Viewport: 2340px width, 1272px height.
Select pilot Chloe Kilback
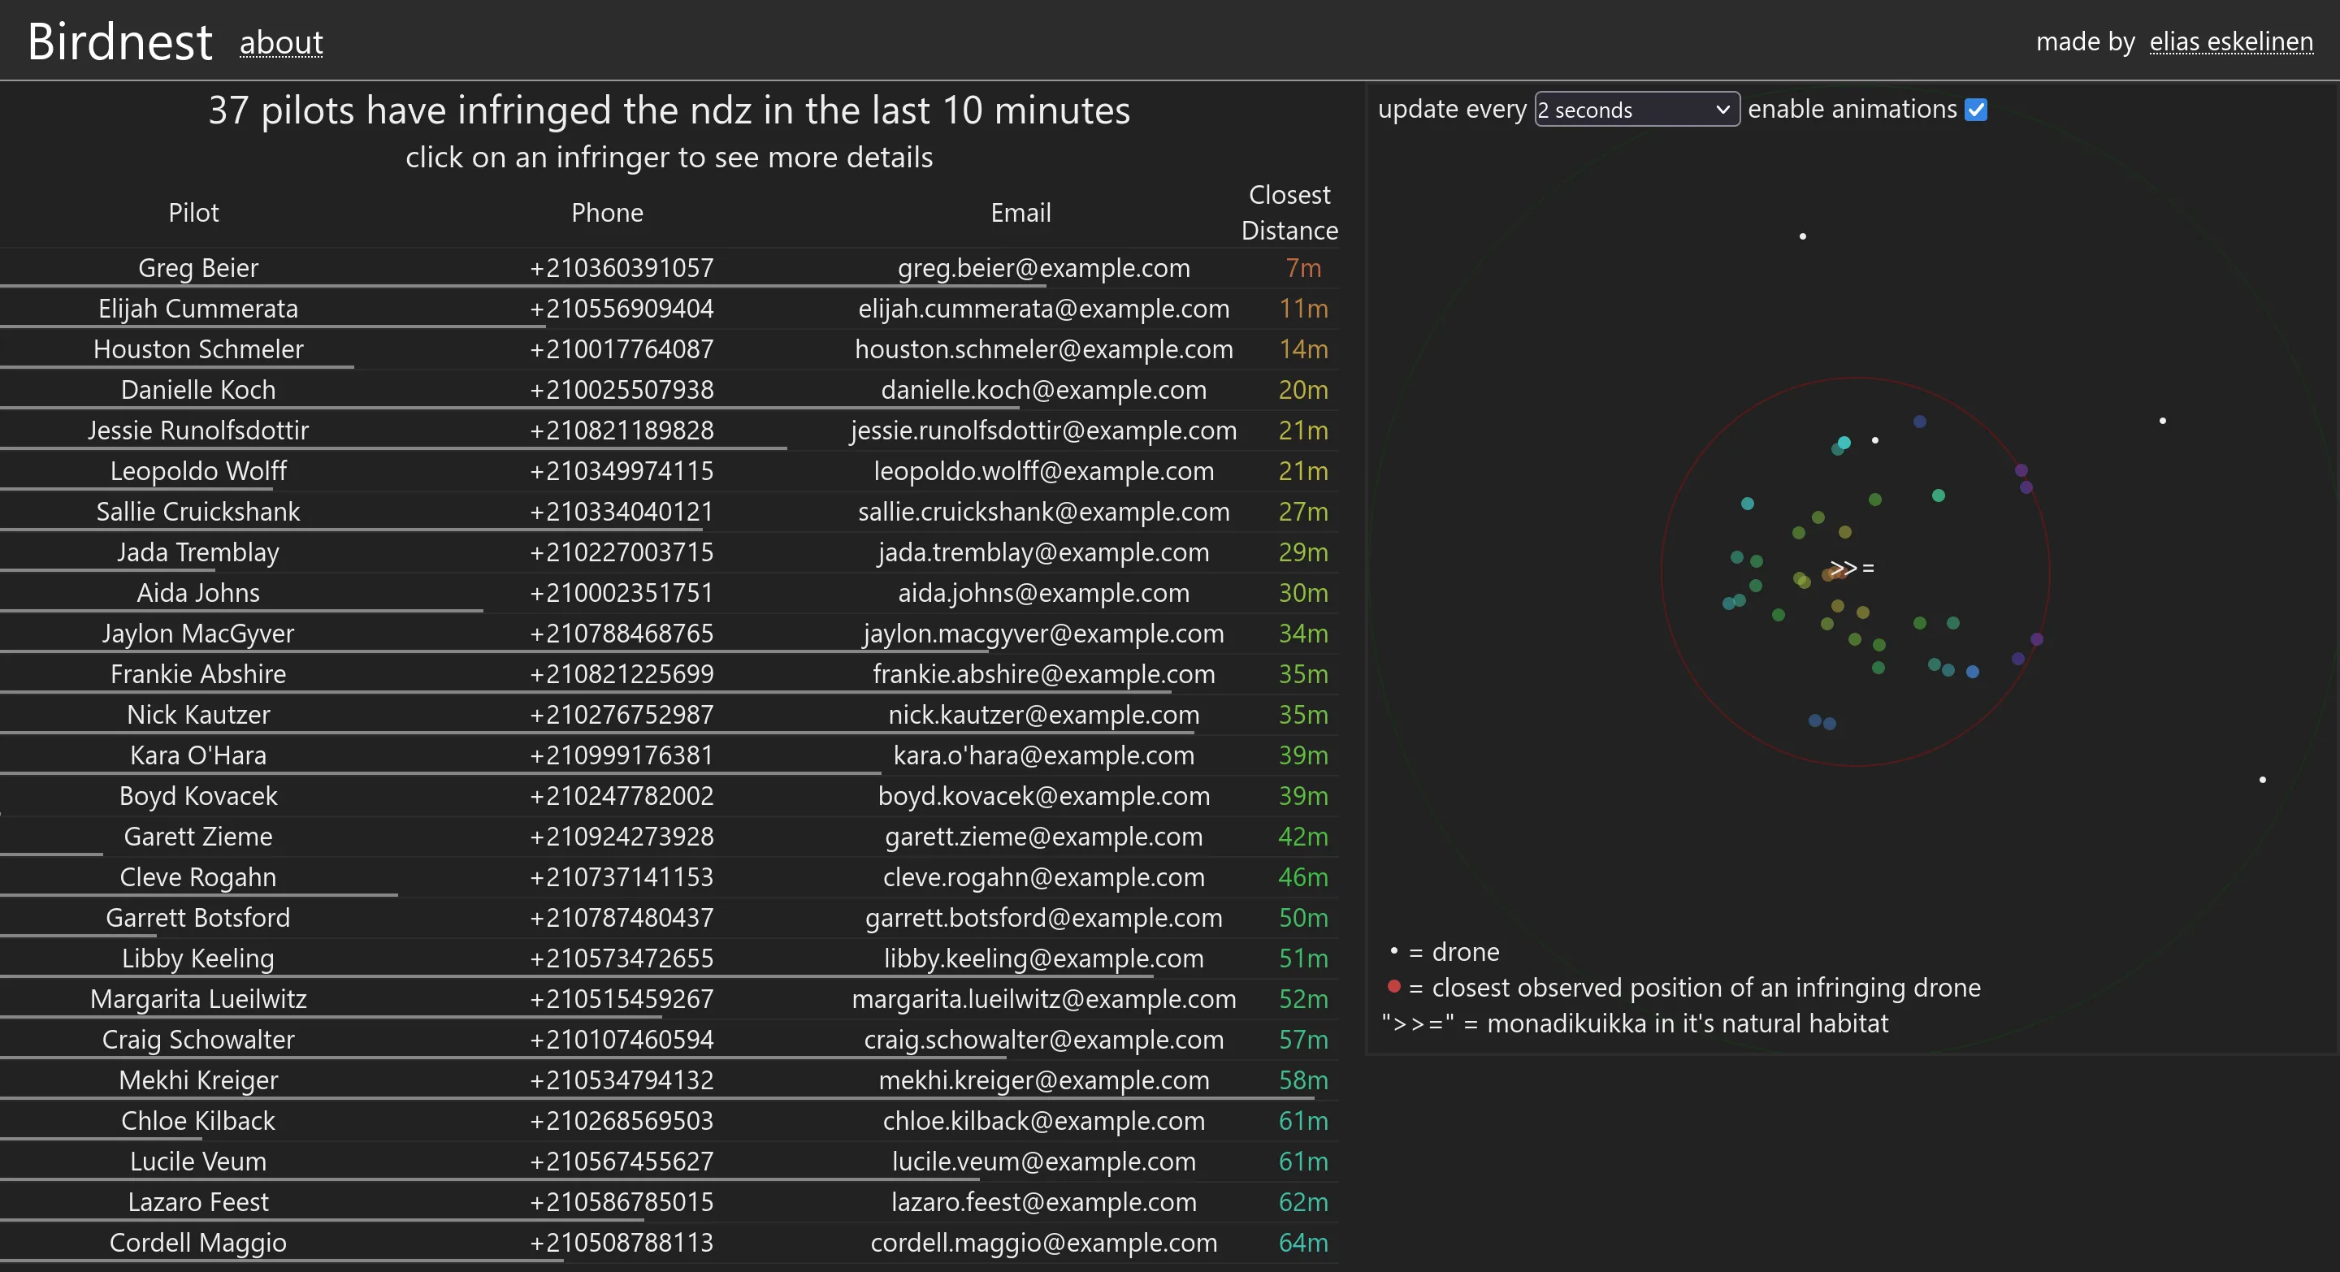pyautogui.click(x=198, y=1120)
